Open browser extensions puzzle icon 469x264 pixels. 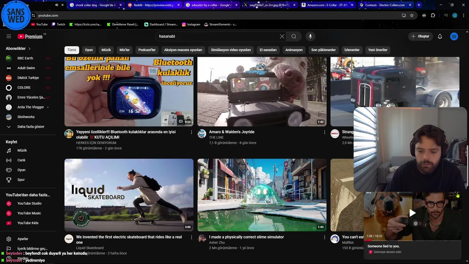[433, 15]
